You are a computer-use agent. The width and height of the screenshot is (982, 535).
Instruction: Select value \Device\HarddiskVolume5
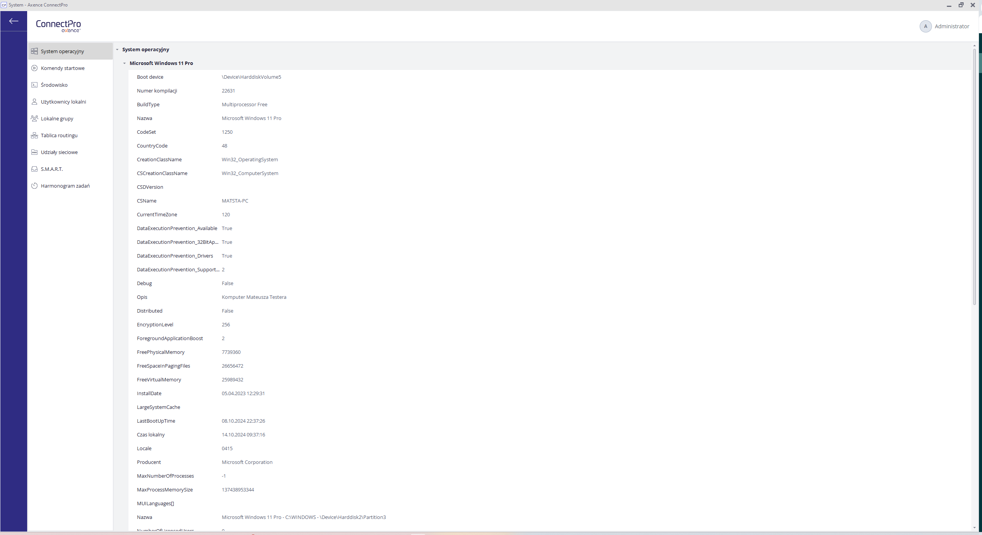(x=251, y=77)
